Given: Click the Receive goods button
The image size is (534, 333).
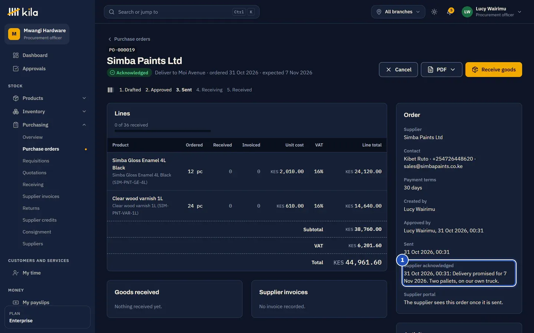Looking at the screenshot, I should tap(494, 70).
